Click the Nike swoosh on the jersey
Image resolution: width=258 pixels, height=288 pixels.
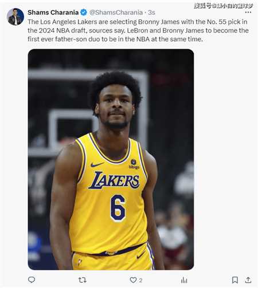97,164
